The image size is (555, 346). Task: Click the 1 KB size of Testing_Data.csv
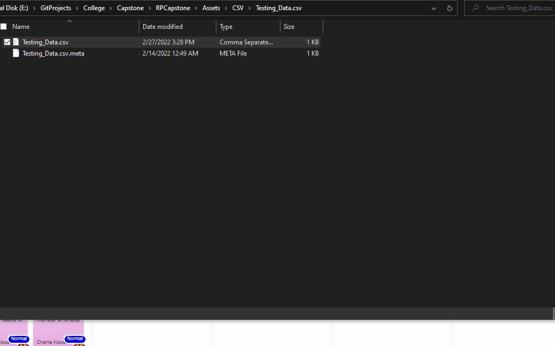coord(312,42)
